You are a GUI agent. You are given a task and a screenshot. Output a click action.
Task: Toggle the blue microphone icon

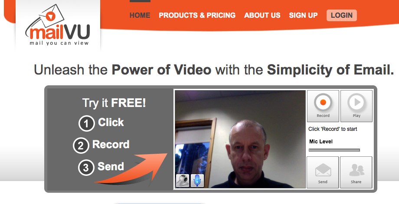[x=197, y=181]
